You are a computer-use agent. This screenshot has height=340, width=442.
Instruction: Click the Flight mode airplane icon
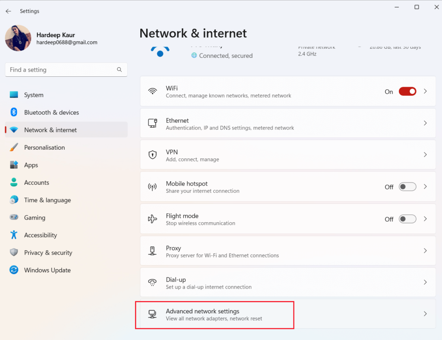(153, 219)
